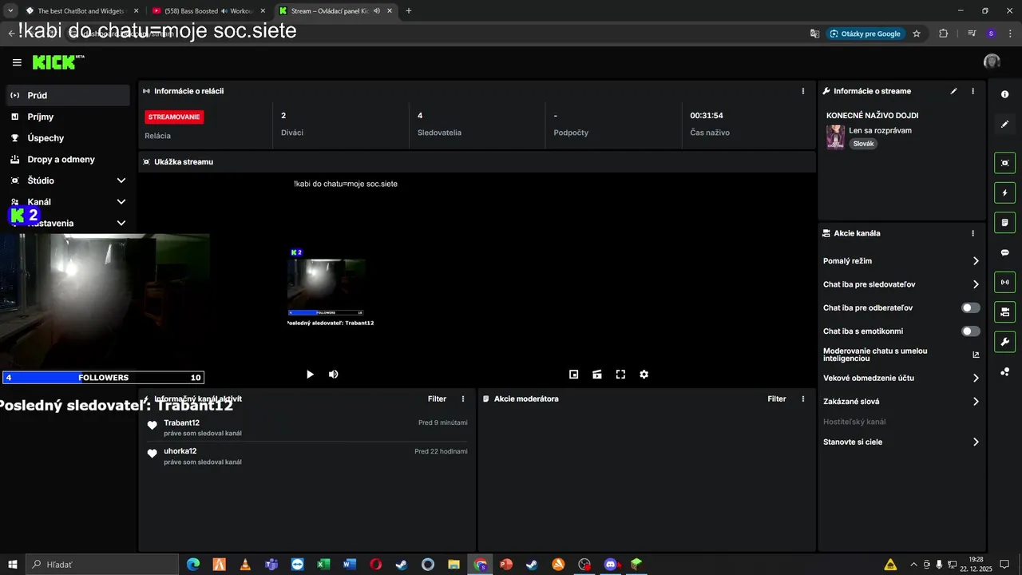Open VLC media player from taskbar
The width and height of the screenshot is (1022, 575).
pyautogui.click(x=245, y=565)
